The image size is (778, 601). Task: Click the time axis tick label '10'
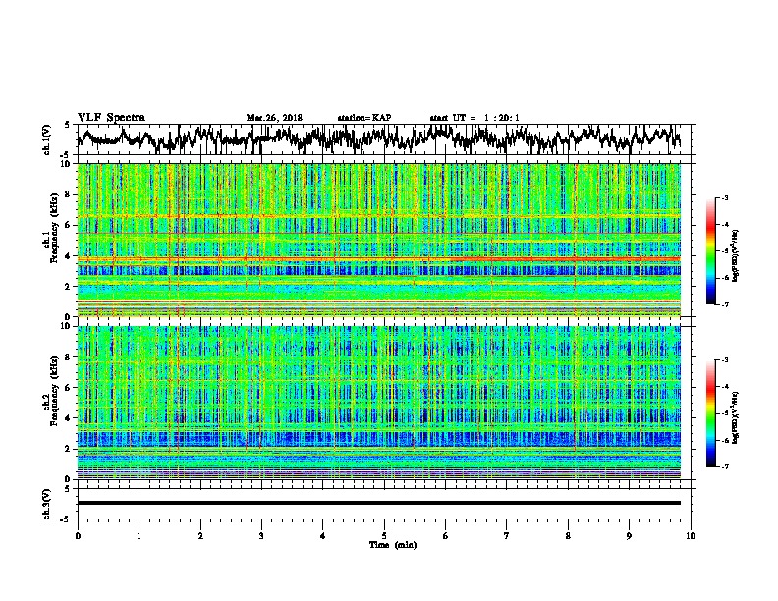coord(691,536)
